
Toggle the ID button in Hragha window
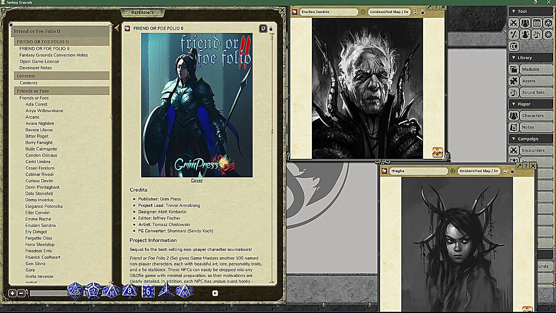[x=453, y=171]
